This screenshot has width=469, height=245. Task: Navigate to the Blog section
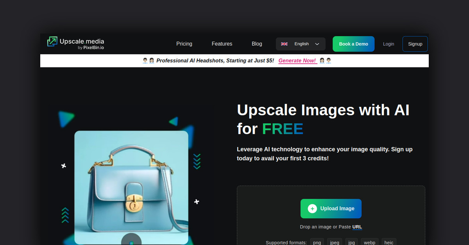click(257, 44)
